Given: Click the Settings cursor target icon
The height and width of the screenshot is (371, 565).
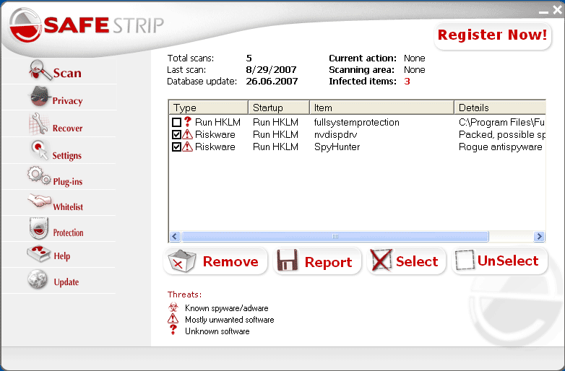Looking at the screenshot, I should (39, 149).
